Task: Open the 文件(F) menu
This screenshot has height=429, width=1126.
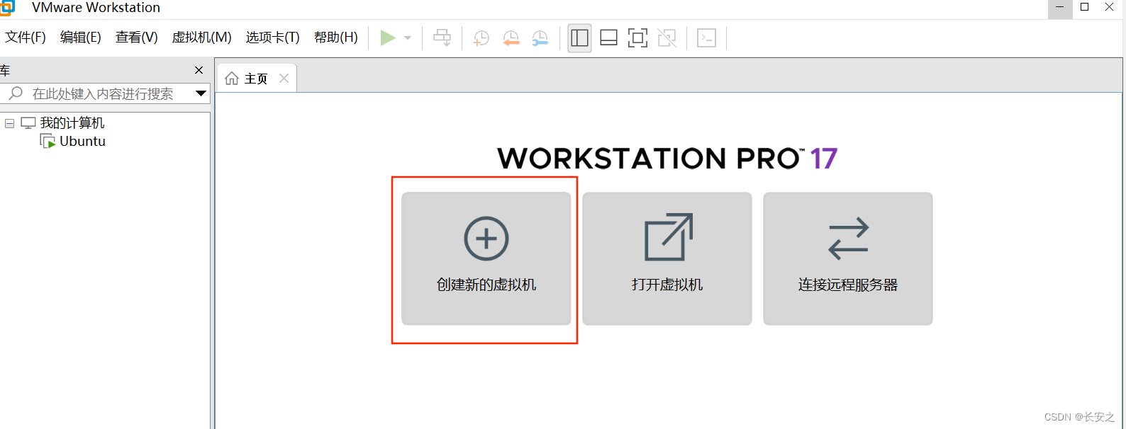Action: tap(26, 37)
